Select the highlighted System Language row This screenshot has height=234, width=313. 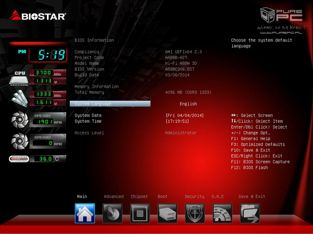(110, 104)
